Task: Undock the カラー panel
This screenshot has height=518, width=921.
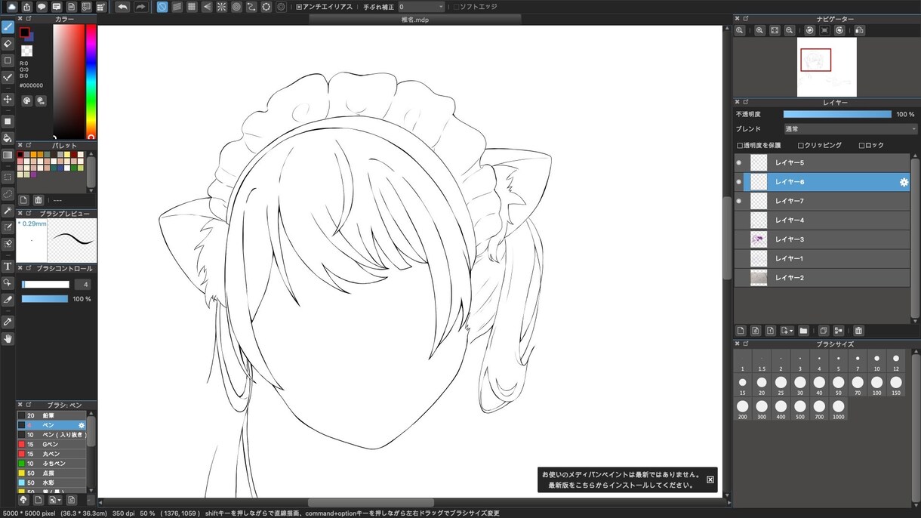Action: click(29, 18)
